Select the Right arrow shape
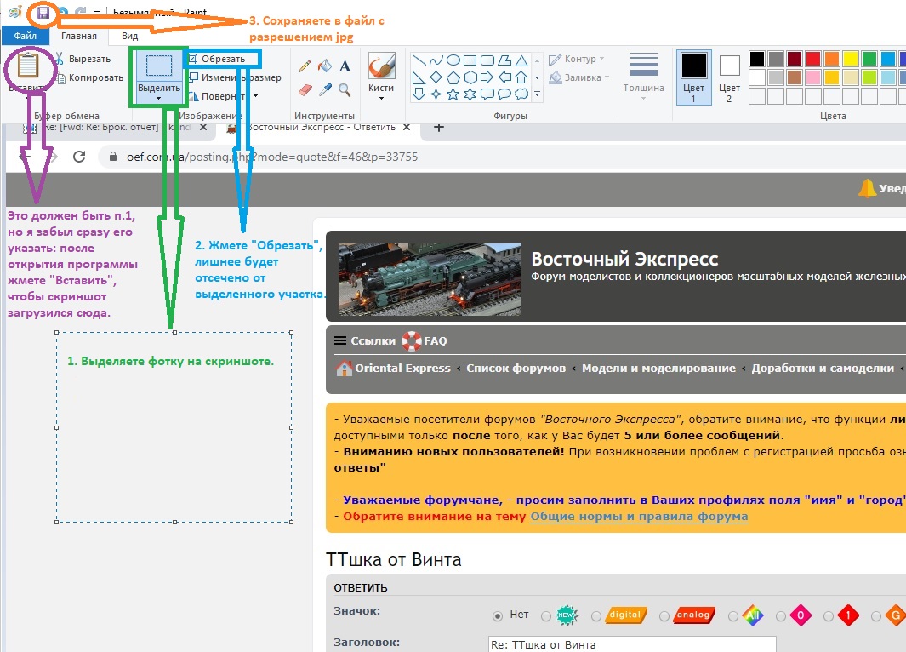The width and height of the screenshot is (906, 652). pyautogui.click(x=487, y=77)
